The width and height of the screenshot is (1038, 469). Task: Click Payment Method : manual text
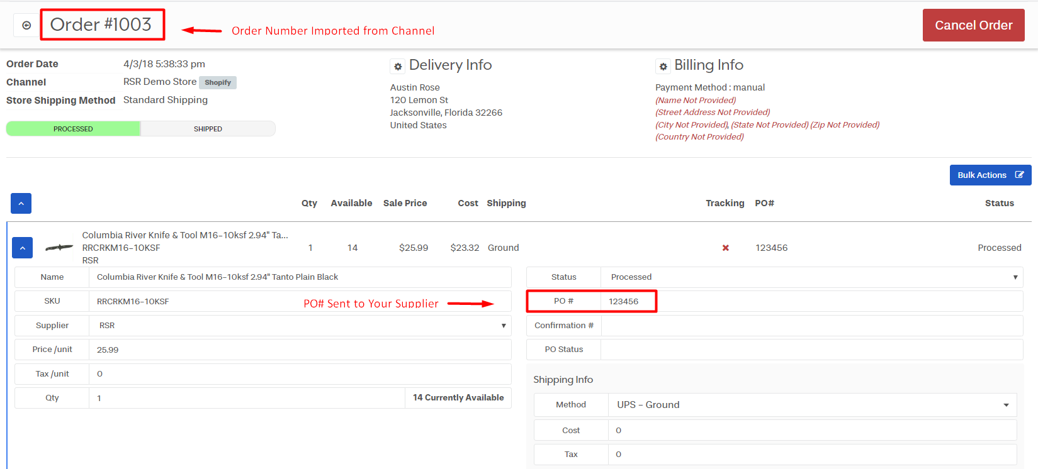point(710,87)
